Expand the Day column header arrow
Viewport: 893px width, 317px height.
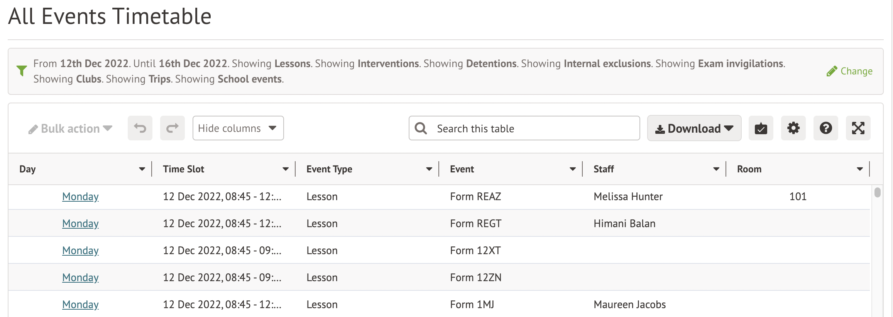tap(142, 169)
